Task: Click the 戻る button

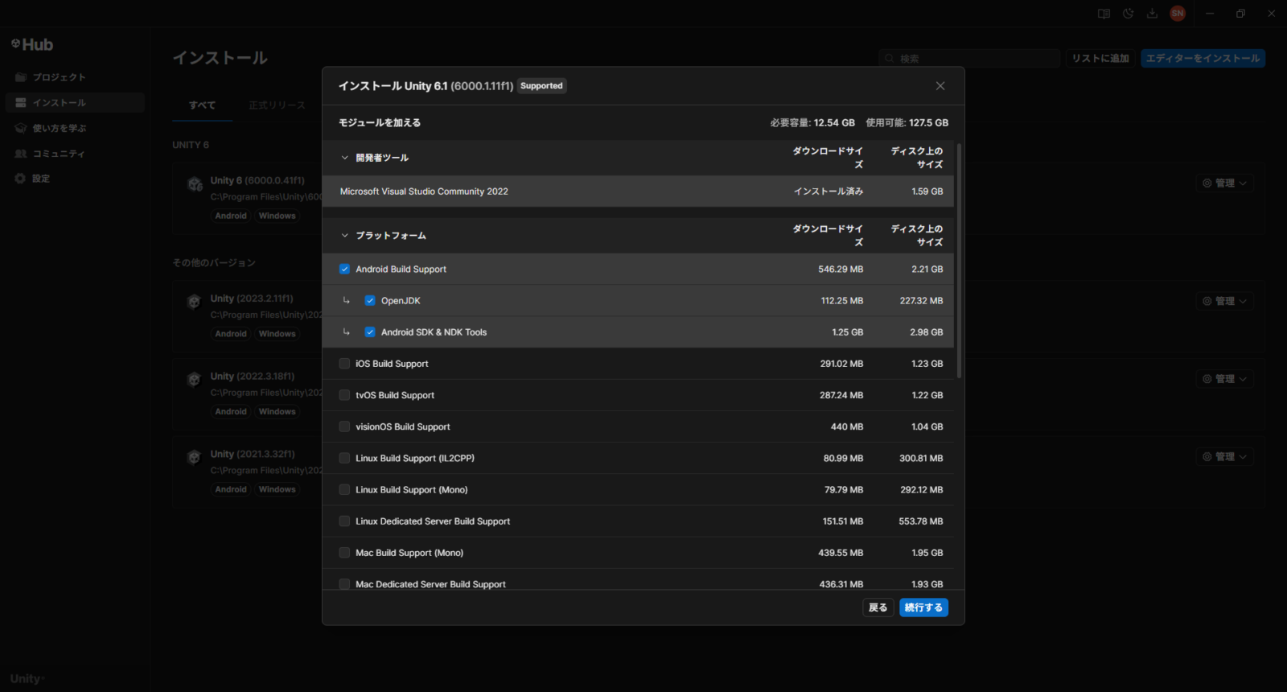Action: pos(878,608)
